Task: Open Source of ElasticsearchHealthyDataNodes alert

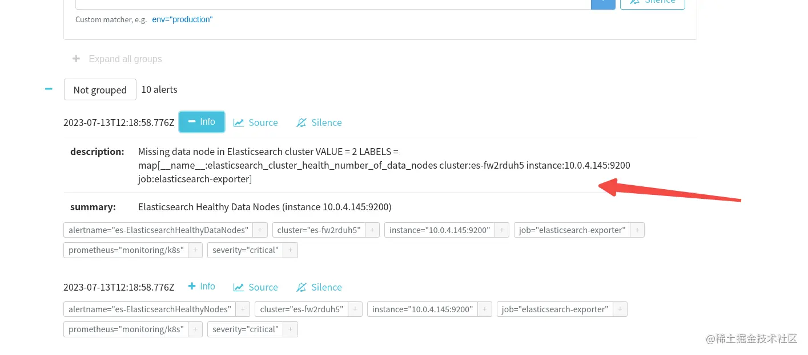Action: pos(256,123)
